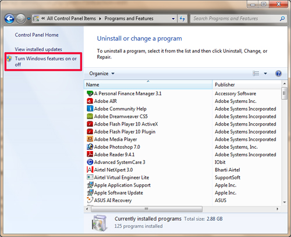Screen dimensions: 291x237
Task: Open the address bar history dropdown
Action: pos(173,19)
